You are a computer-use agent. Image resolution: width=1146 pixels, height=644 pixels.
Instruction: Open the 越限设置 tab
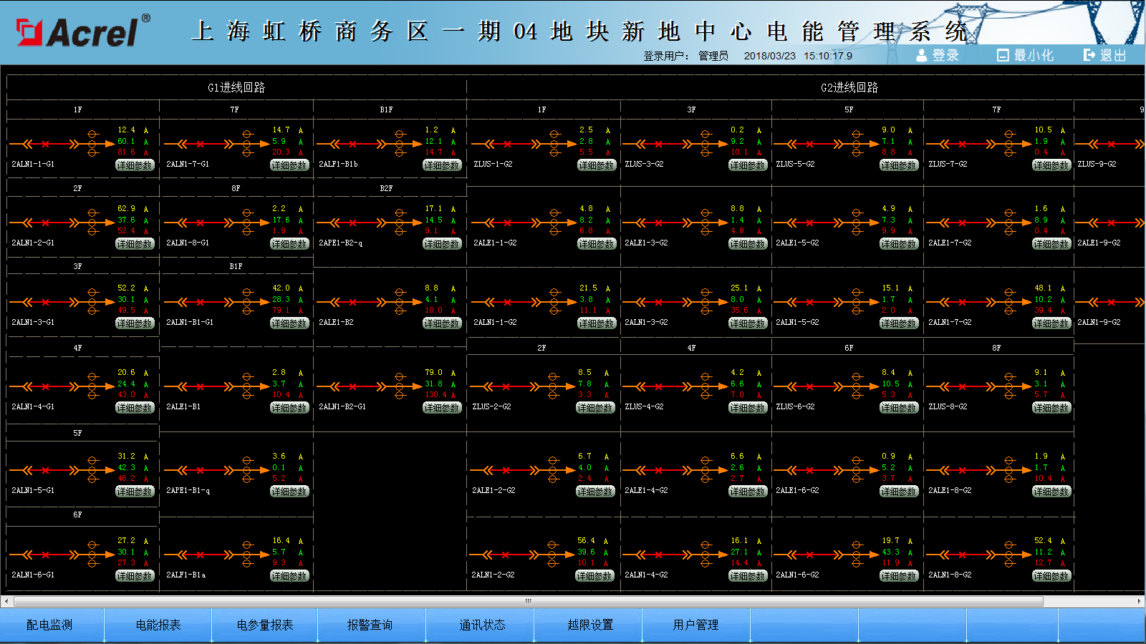590,625
